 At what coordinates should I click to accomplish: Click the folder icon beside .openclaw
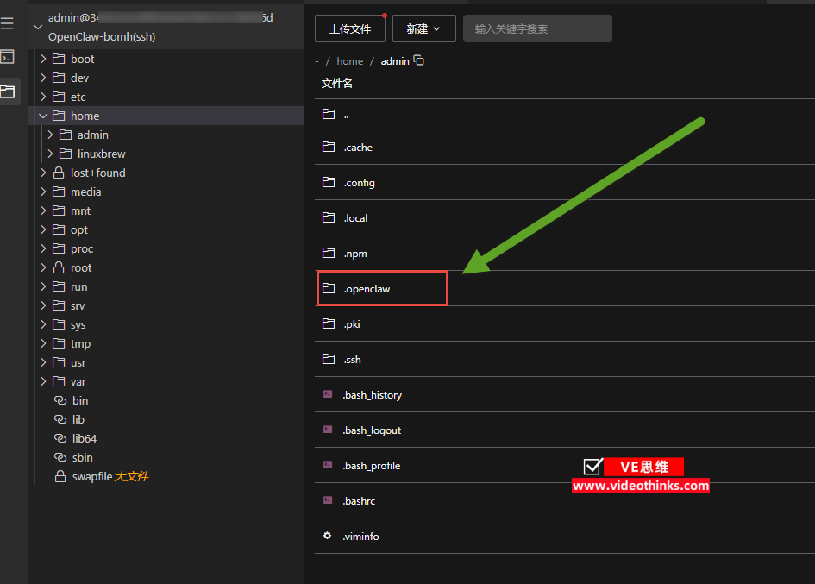tap(328, 288)
